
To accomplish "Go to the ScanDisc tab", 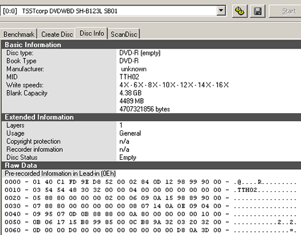I will [x=124, y=34].
